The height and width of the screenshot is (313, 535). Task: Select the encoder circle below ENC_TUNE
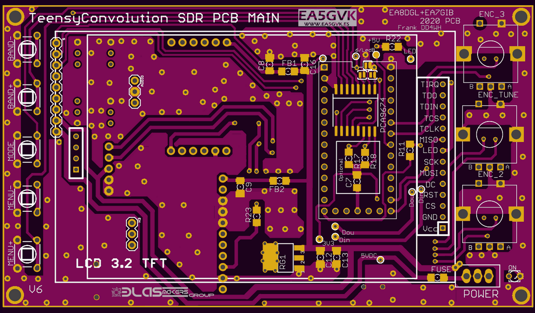point(490,134)
